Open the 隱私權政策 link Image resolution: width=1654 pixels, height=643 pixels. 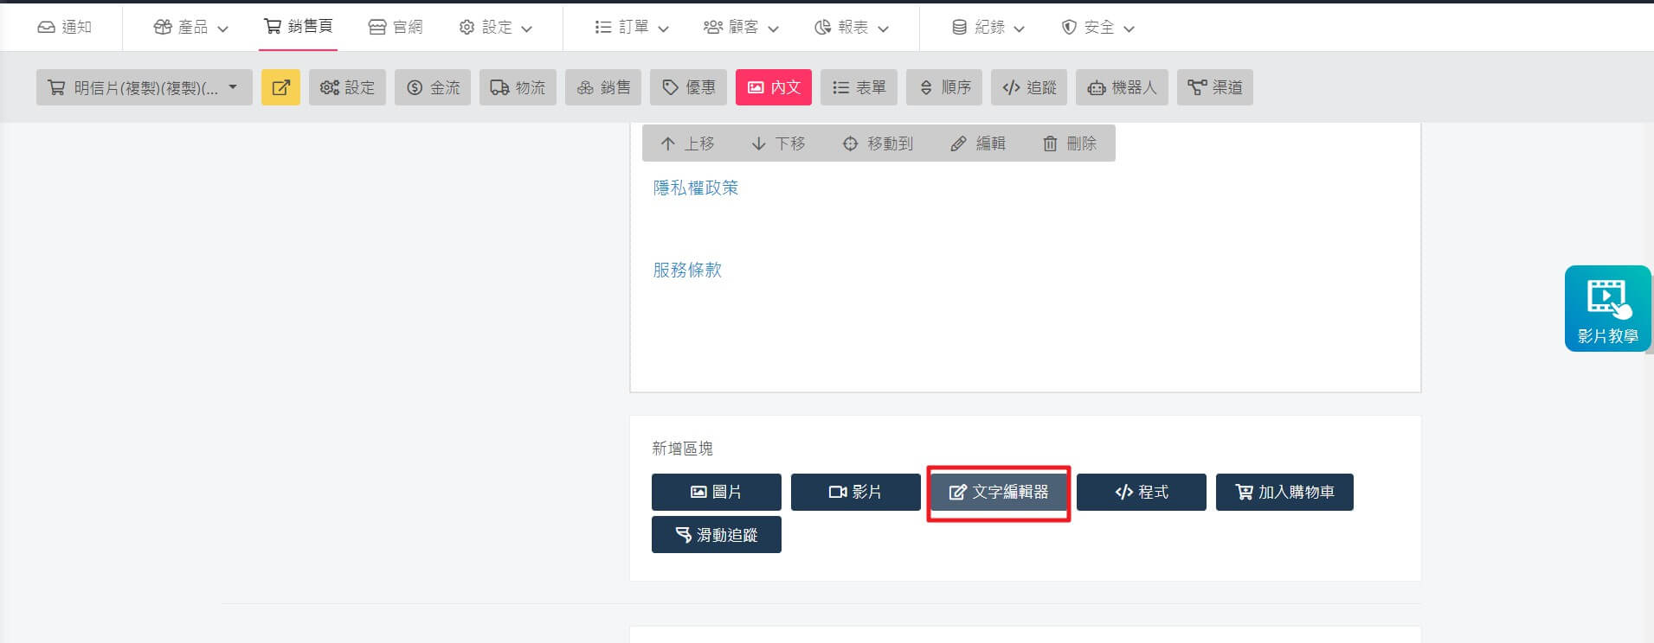(696, 188)
